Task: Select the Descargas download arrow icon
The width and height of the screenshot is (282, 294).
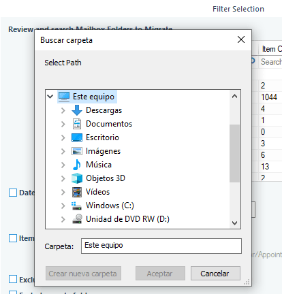Action: click(x=77, y=110)
